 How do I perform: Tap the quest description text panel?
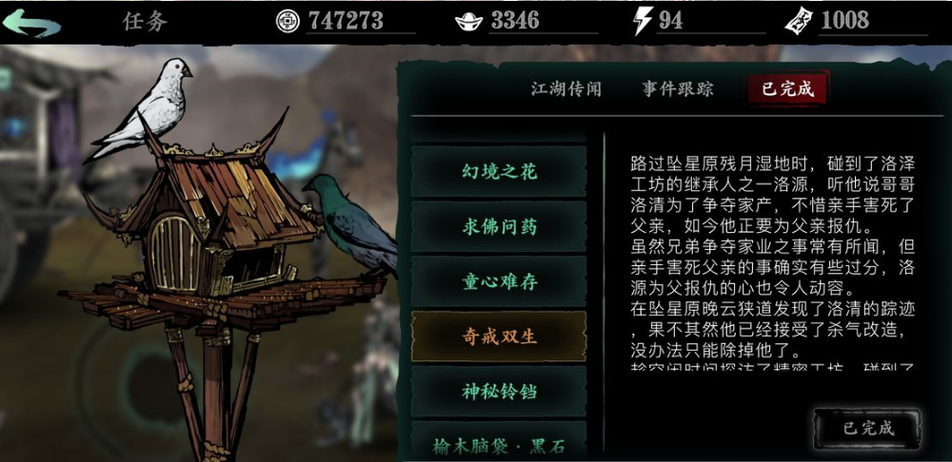point(772,262)
